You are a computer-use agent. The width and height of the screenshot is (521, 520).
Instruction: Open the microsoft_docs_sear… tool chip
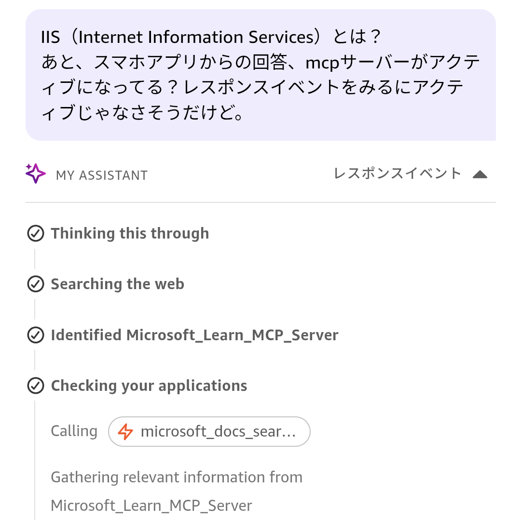(x=209, y=432)
